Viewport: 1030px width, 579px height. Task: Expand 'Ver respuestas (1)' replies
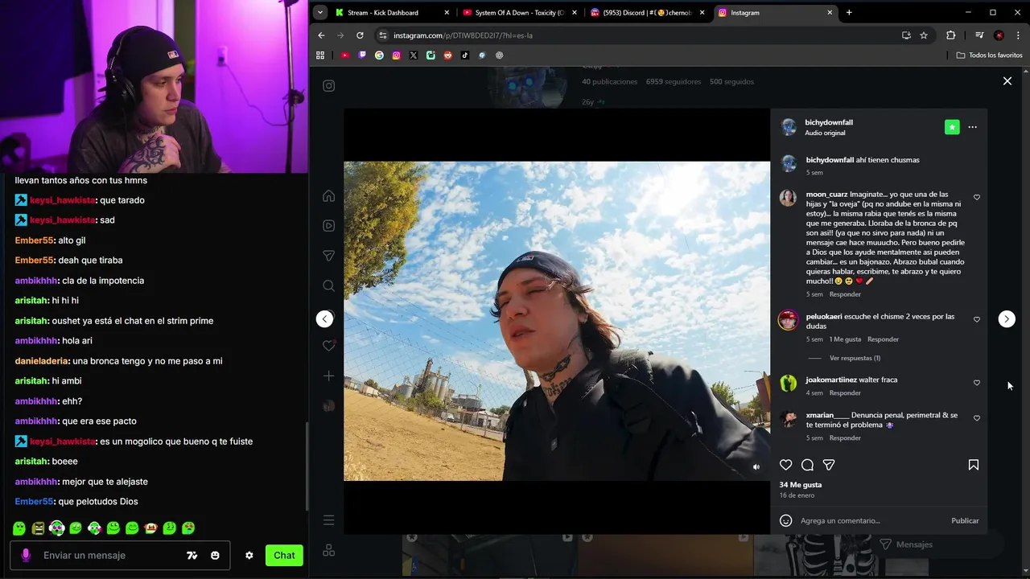[855, 358]
